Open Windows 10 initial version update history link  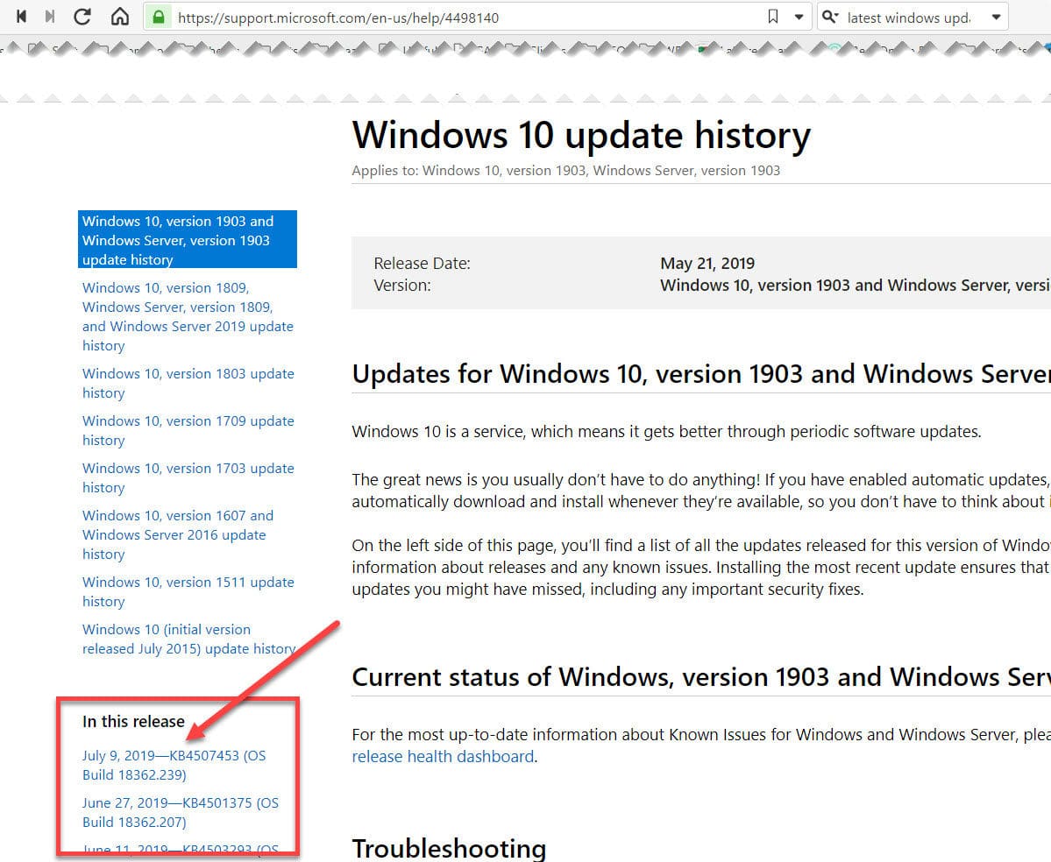point(188,639)
